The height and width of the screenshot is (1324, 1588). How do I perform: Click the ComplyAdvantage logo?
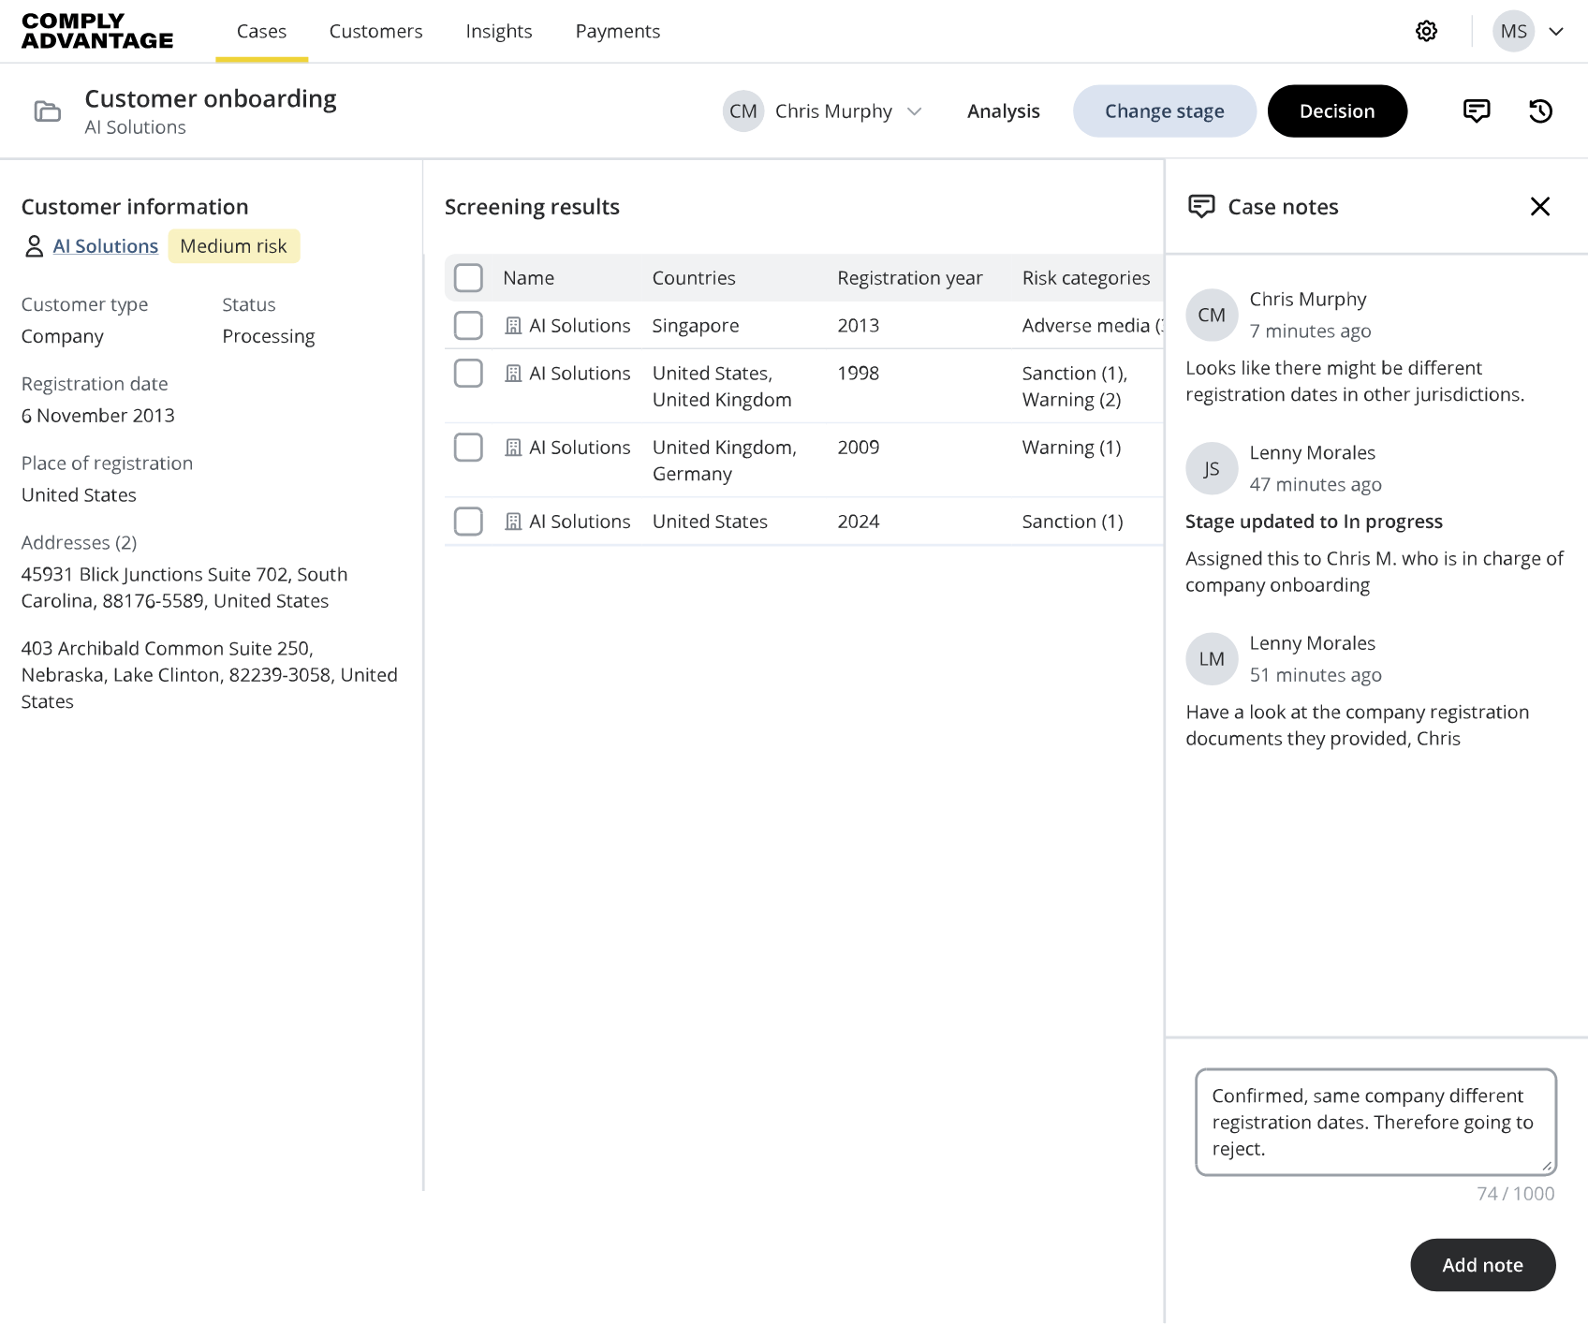click(x=97, y=31)
